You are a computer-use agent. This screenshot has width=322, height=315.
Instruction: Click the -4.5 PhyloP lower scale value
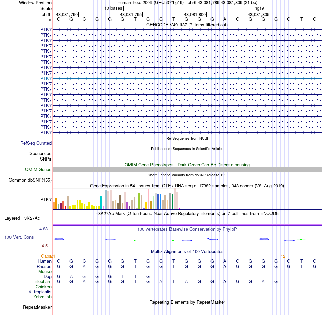coord(44,246)
